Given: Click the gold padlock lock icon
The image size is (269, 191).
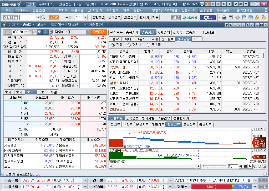Looking at the screenshot, I should point(257,17).
